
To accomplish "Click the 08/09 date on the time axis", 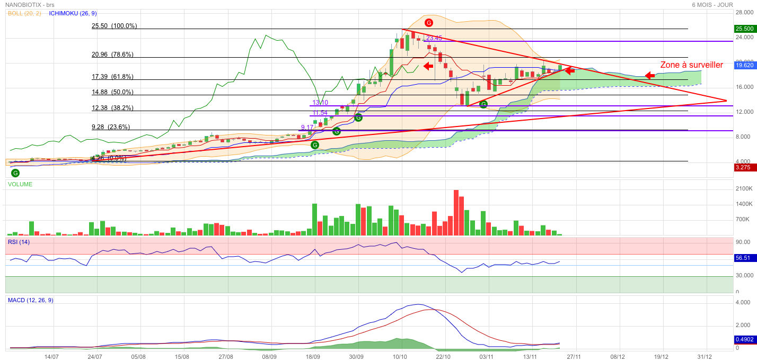I will 269,357.
